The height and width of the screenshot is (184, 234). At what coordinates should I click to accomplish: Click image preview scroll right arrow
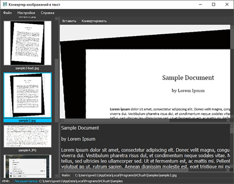coord(228,121)
